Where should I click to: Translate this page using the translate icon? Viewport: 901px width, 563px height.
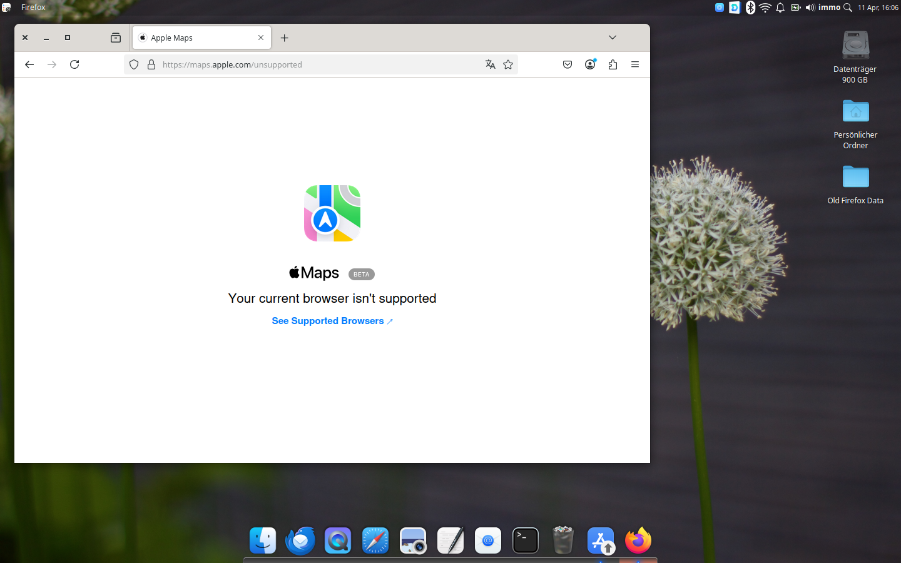tap(491, 64)
